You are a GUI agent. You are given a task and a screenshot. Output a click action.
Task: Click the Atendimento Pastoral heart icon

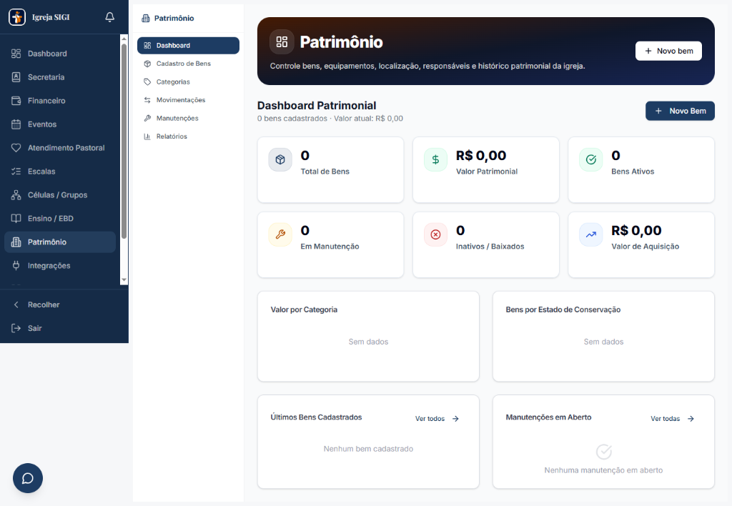coord(16,148)
